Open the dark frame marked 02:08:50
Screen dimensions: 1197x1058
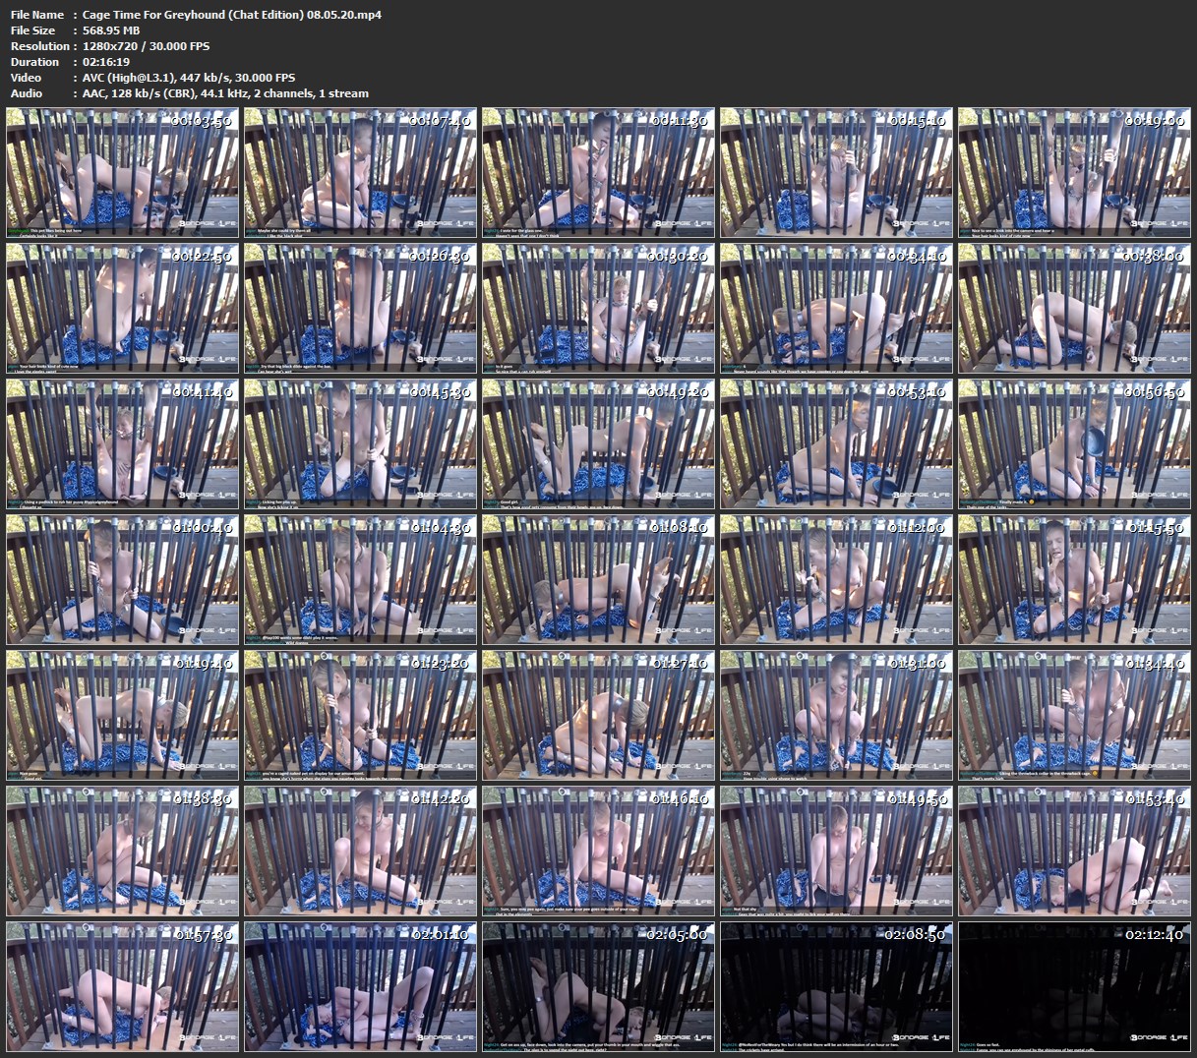tap(836, 986)
